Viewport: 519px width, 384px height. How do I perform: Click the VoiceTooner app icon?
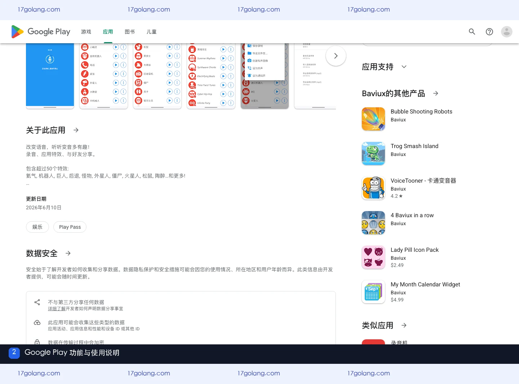pos(373,188)
